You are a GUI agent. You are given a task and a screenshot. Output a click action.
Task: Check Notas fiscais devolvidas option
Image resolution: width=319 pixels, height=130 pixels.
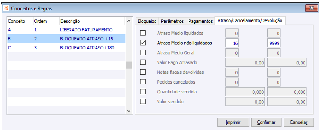[143, 72]
